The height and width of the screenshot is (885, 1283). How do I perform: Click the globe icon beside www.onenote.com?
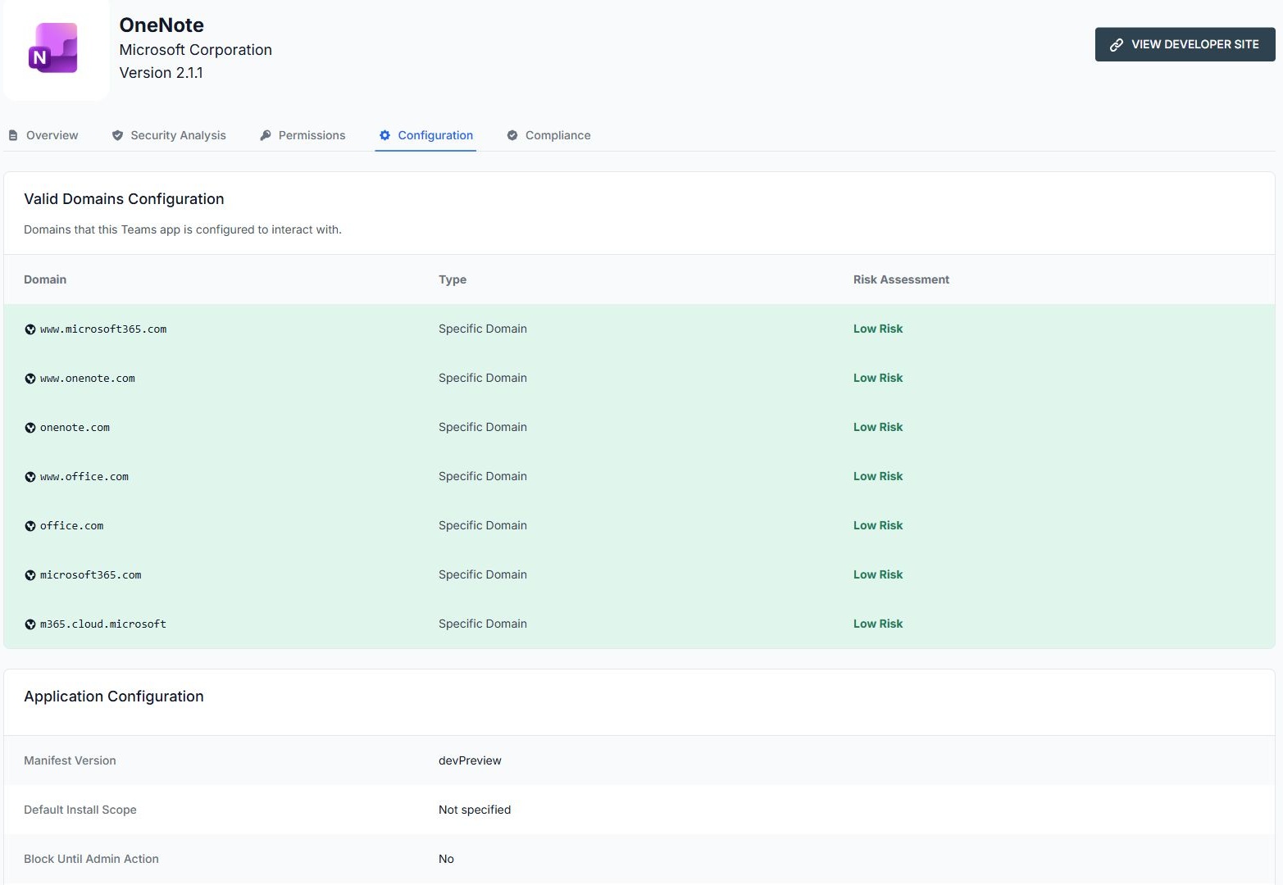(x=30, y=379)
